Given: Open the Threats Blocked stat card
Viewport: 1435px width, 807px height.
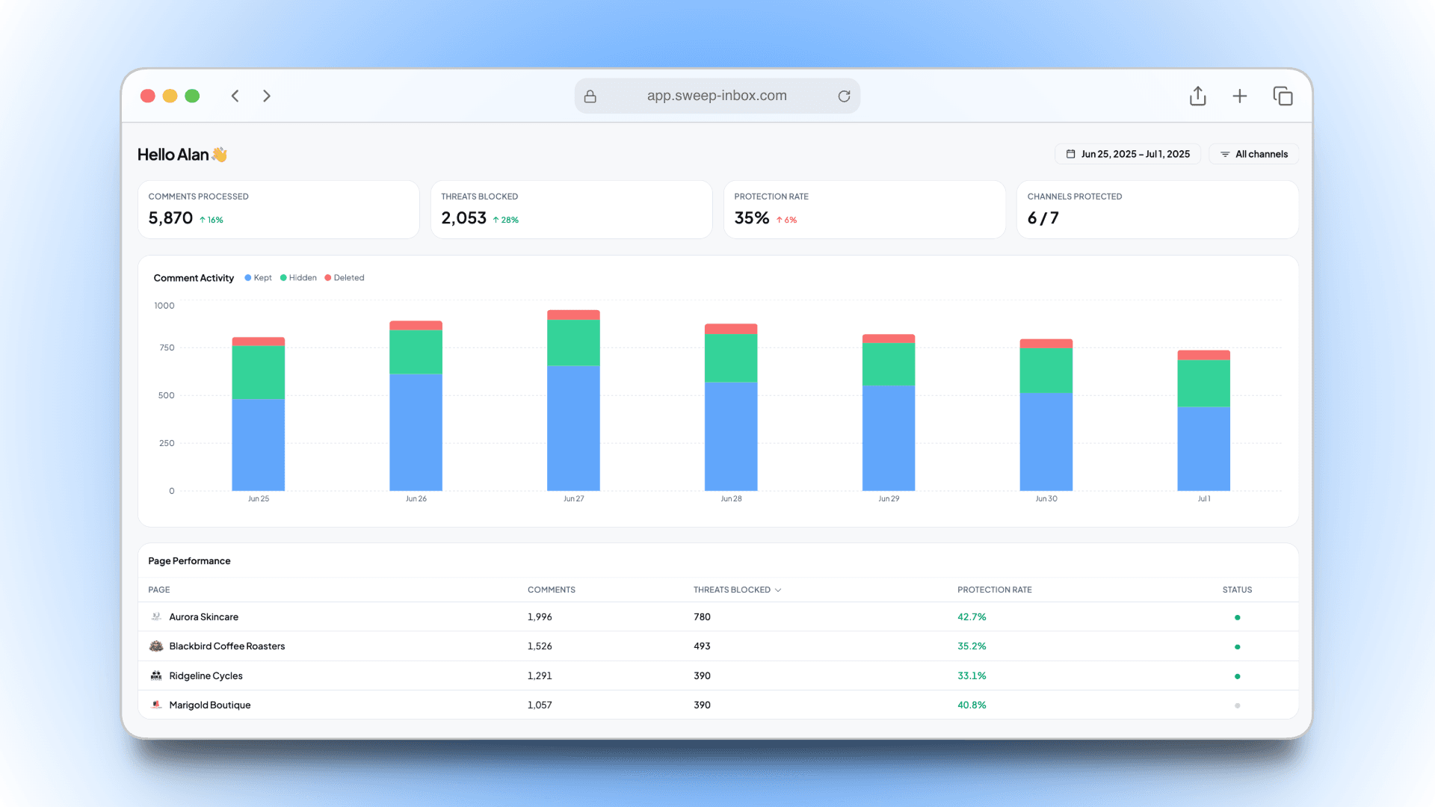Looking at the screenshot, I should (x=571, y=209).
